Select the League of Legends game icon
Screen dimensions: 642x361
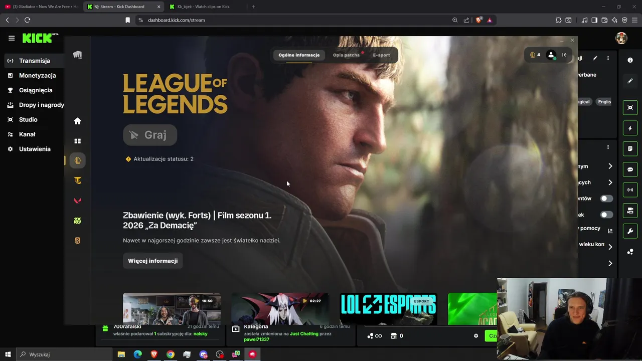(77, 160)
